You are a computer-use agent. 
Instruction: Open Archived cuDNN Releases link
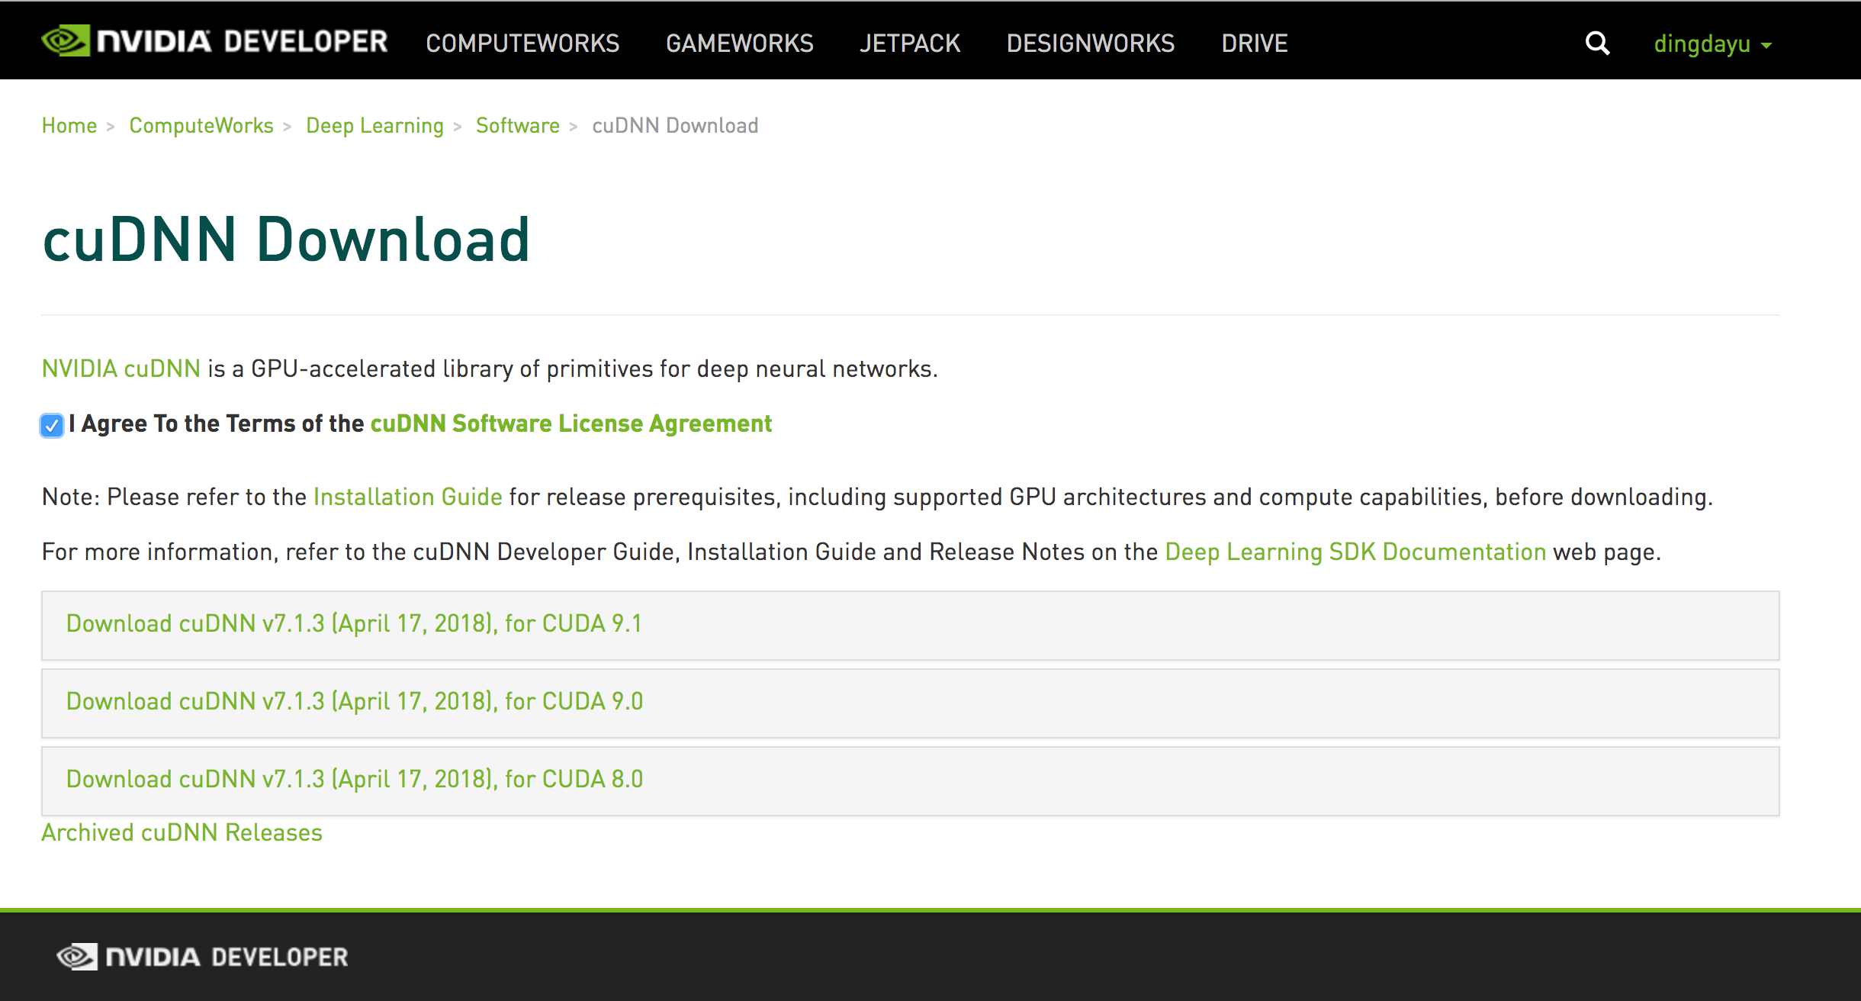pos(182,832)
